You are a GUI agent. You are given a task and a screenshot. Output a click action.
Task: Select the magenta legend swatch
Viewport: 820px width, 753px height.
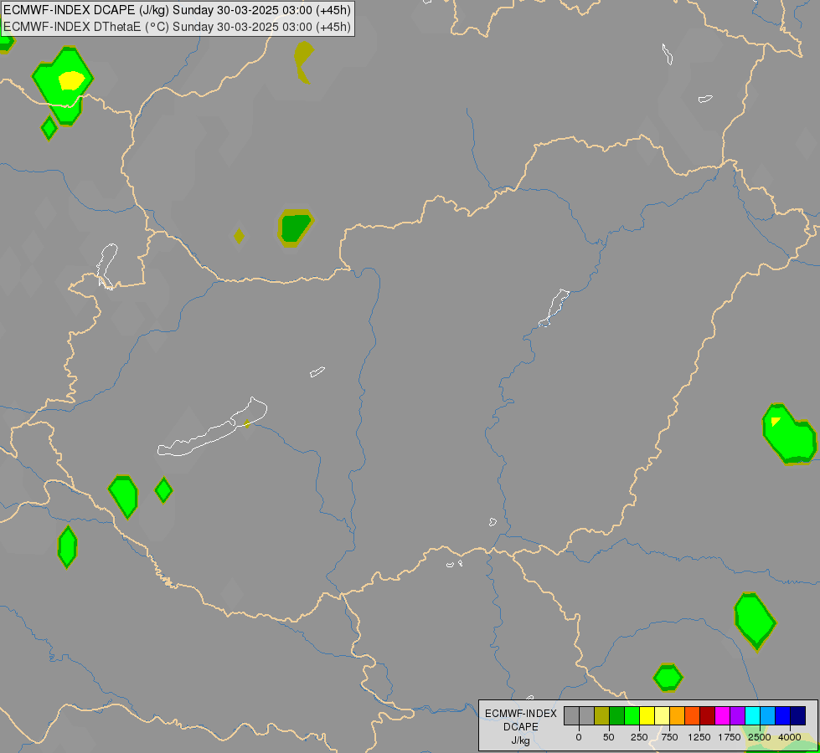(723, 715)
